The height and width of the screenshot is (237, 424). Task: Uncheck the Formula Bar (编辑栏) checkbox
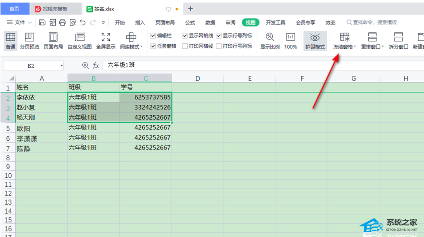[x=153, y=35]
